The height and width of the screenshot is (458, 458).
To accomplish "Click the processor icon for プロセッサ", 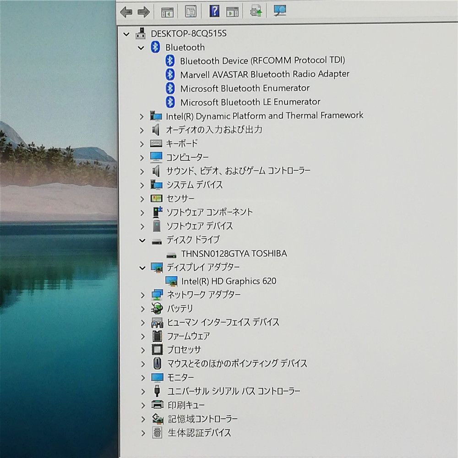I will coord(157,349).
